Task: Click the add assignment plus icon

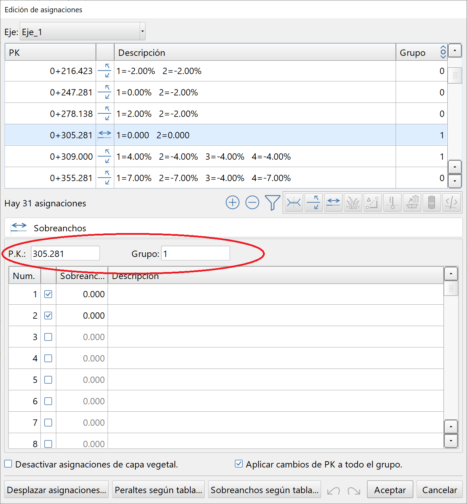Action: pos(232,203)
